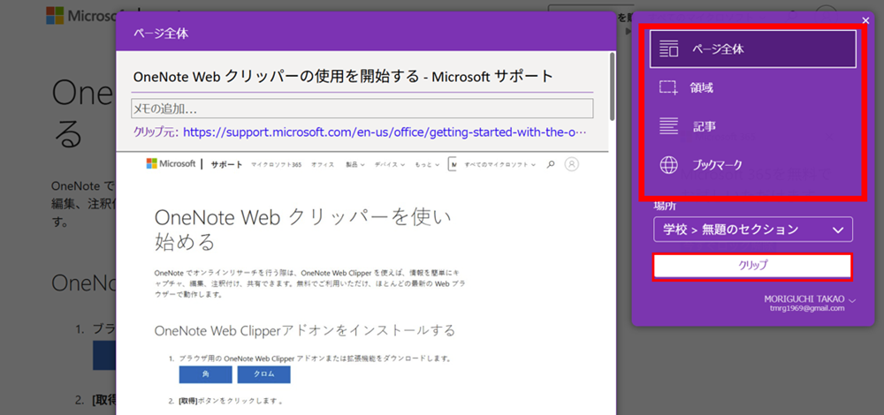Screen dimensions: 884x415
Task: Open the 学校 > 無題のセクション location dropdown
Action: (752, 230)
